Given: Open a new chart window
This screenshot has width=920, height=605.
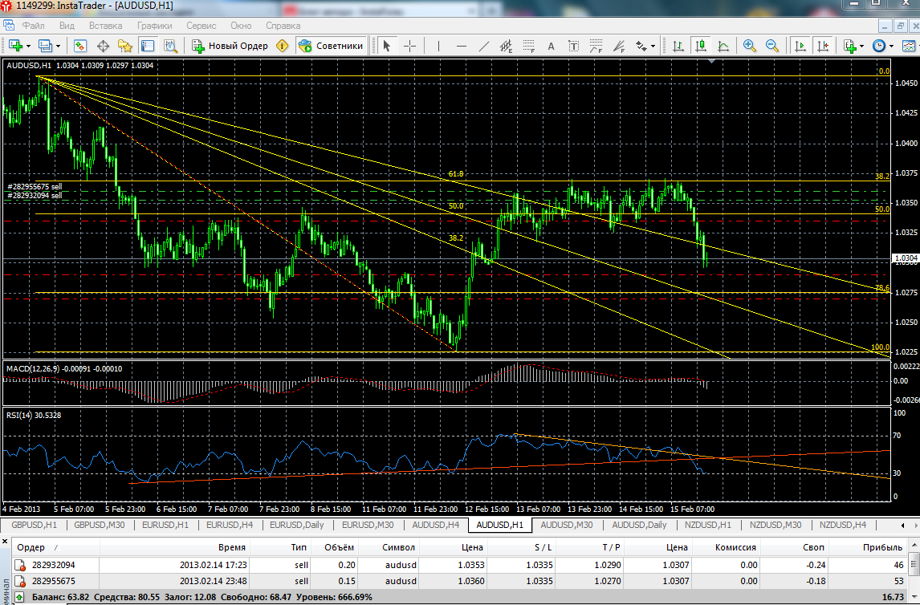Looking at the screenshot, I should click(x=14, y=46).
